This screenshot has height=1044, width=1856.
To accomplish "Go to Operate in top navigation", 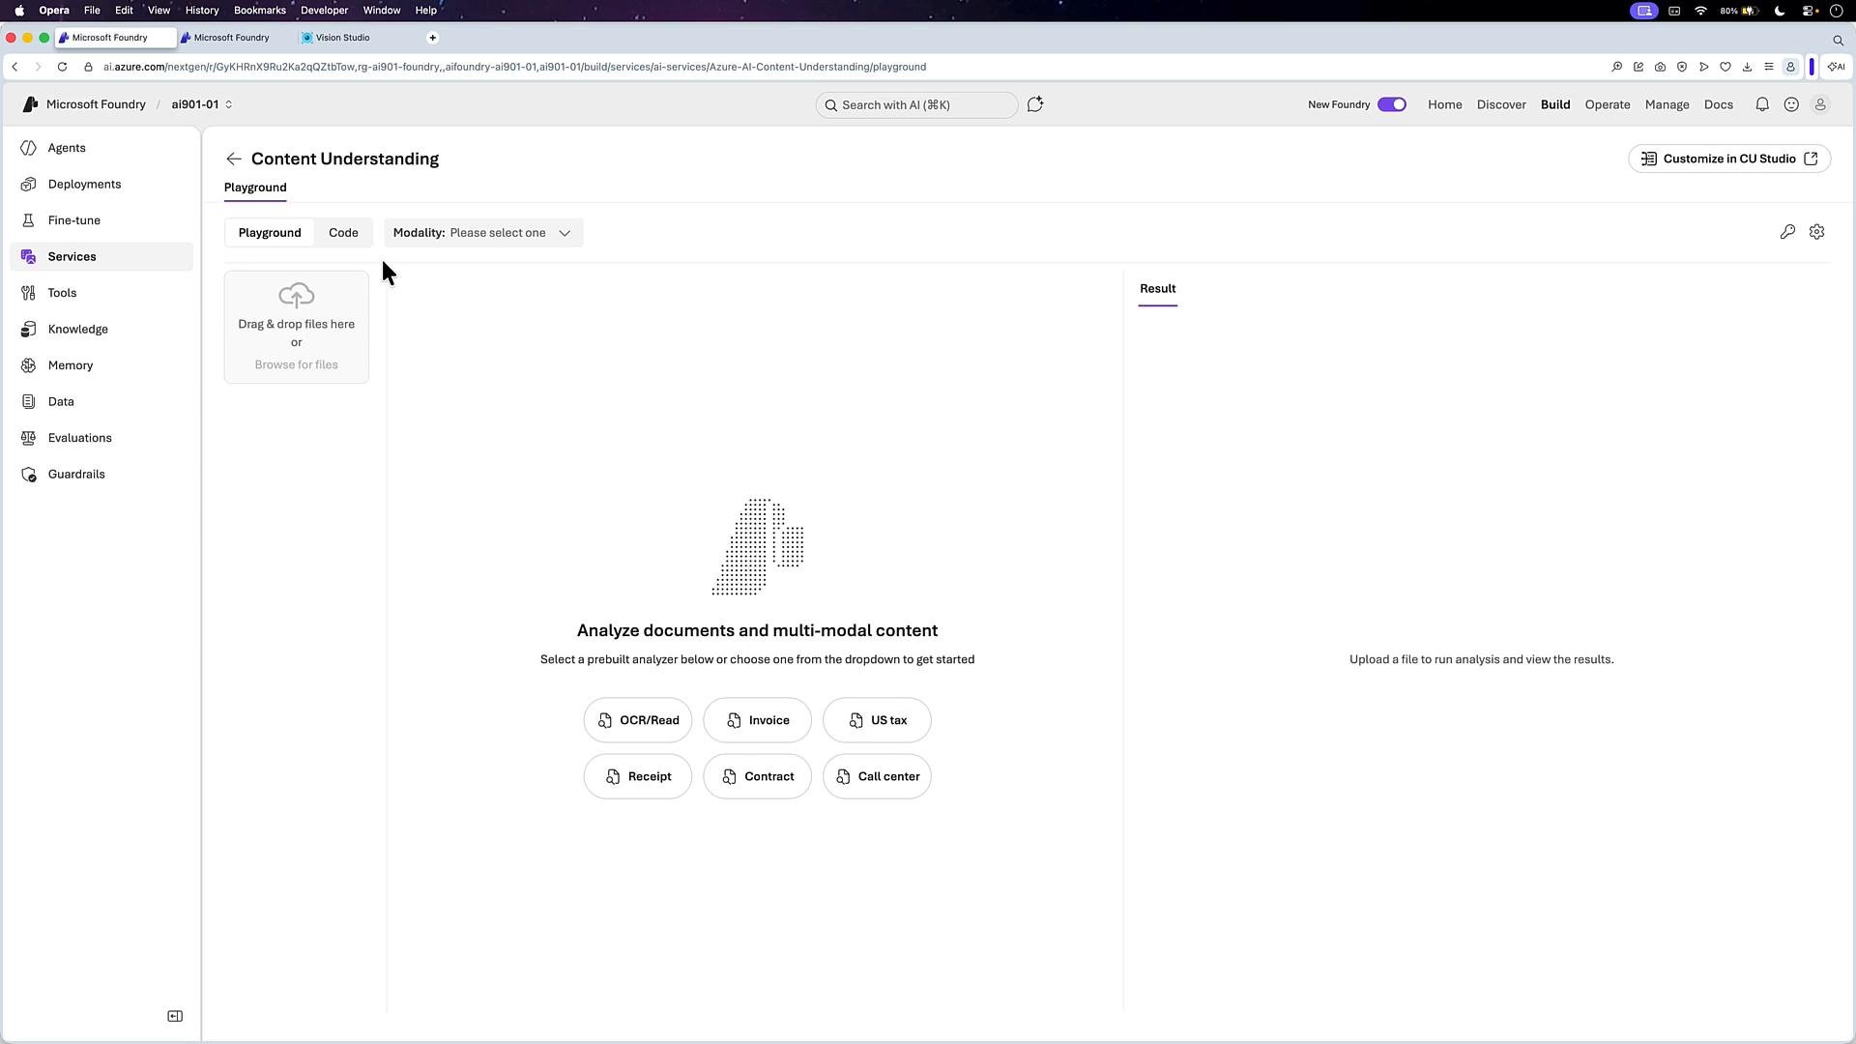I will pos(1608,104).
